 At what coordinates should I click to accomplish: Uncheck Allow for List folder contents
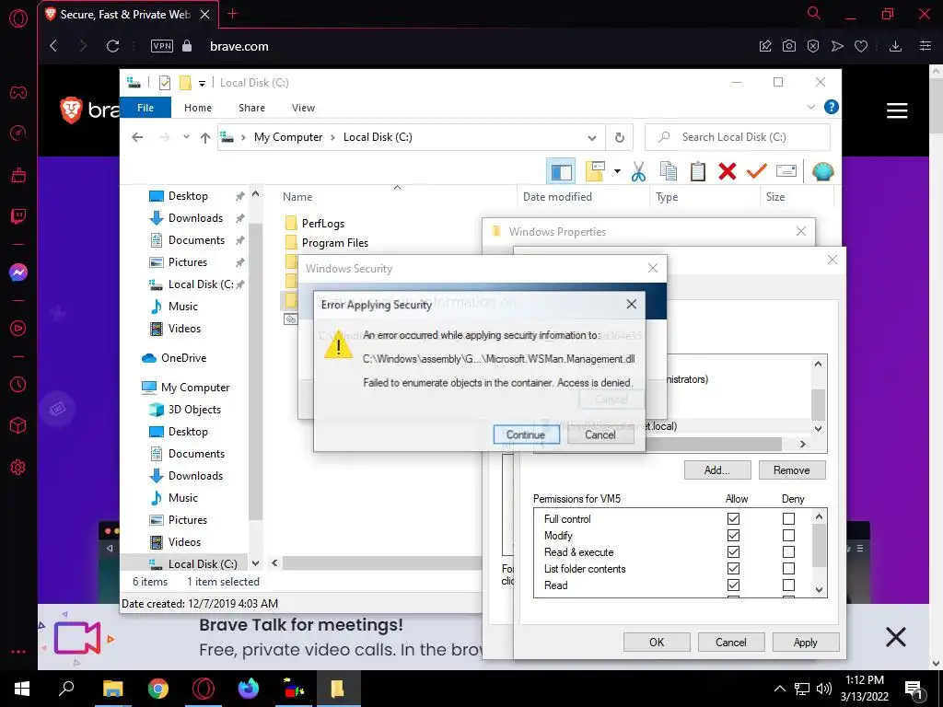point(733,569)
